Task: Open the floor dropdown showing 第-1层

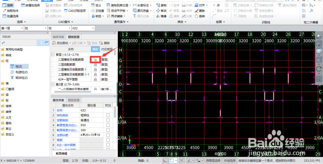Action: 12,28
